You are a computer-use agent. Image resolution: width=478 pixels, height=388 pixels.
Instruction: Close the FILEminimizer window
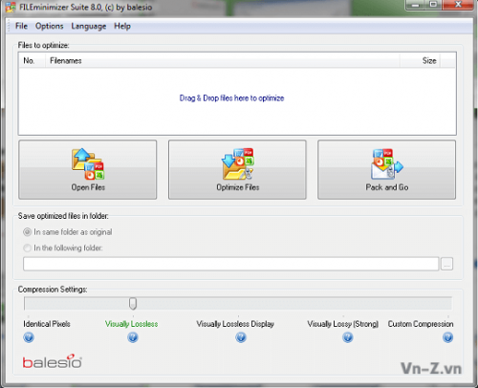click(458, 5)
